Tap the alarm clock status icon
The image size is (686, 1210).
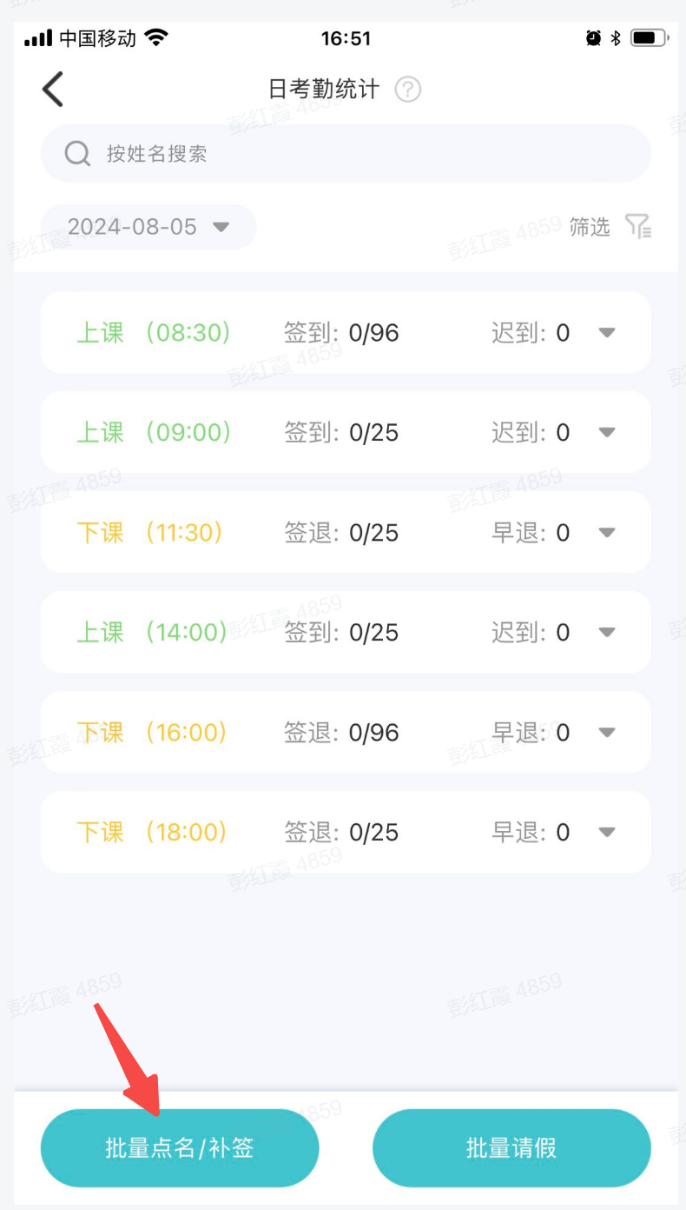(593, 38)
